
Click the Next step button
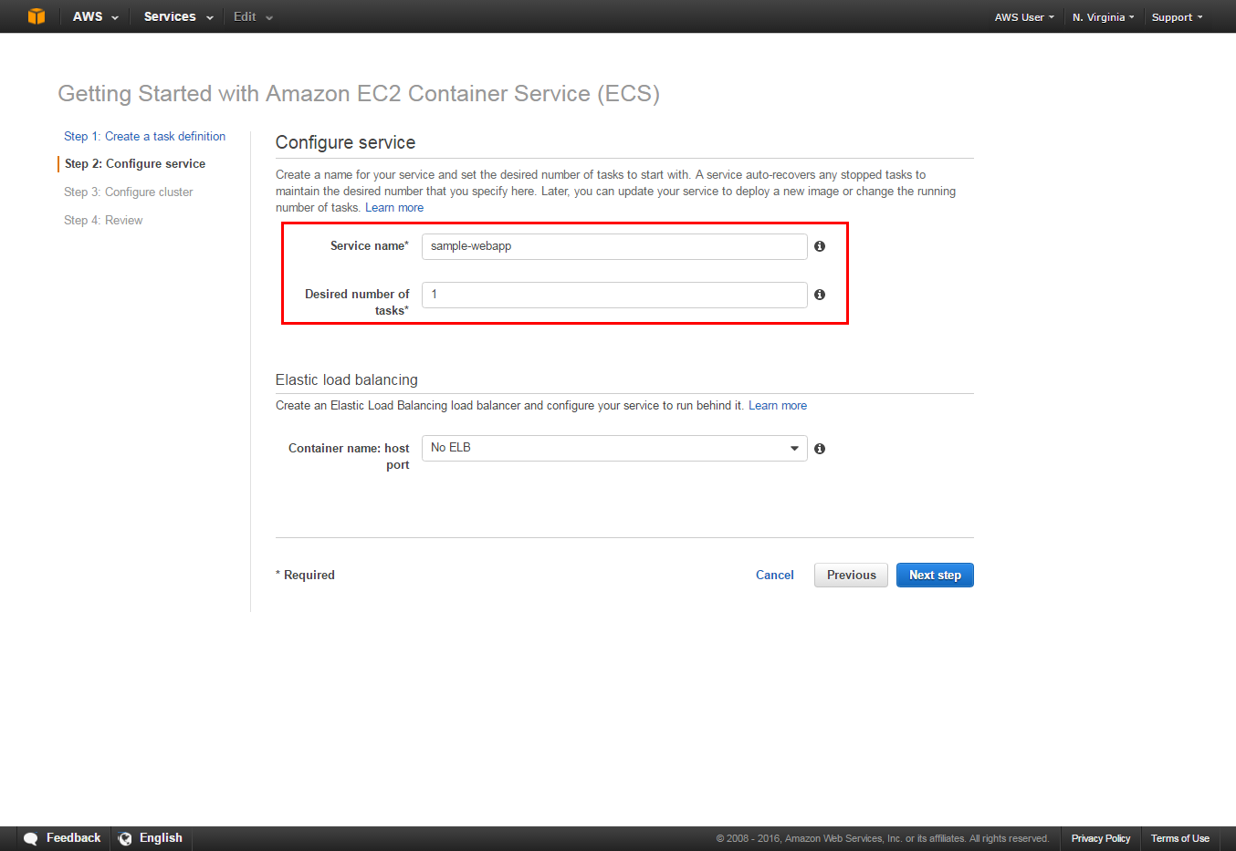(935, 575)
